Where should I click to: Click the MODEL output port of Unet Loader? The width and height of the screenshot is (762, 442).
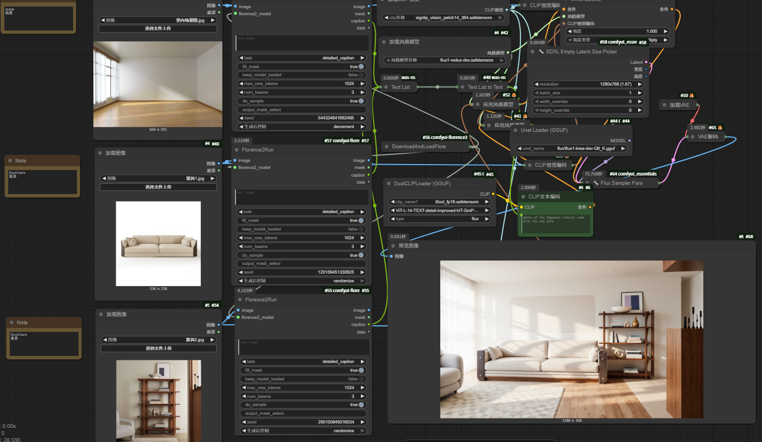click(x=629, y=141)
